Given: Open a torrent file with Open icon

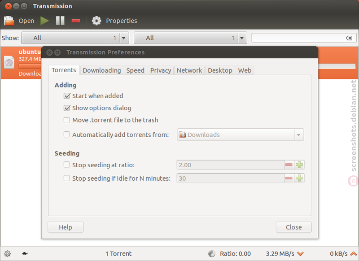Looking at the screenshot, I should coord(9,21).
